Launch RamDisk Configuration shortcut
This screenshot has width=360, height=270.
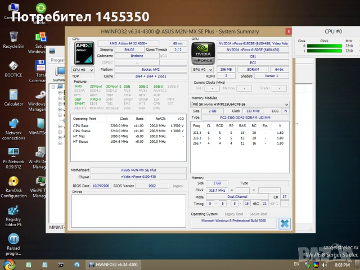(x=13, y=182)
